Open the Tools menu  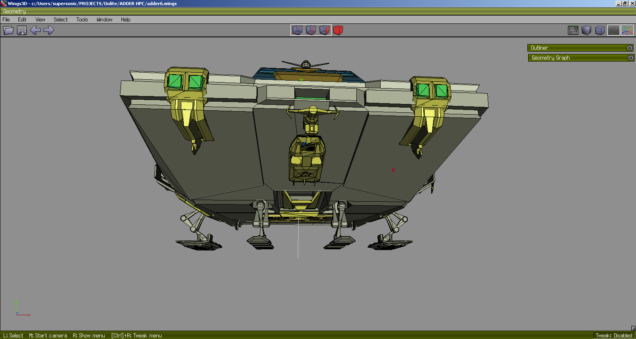(82, 19)
